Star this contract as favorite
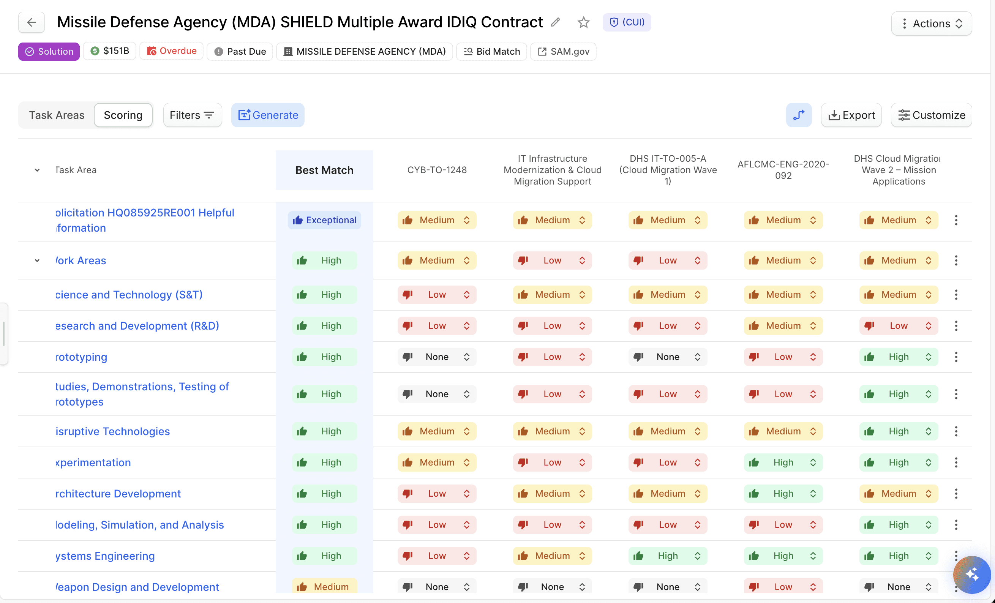The width and height of the screenshot is (995, 603). (583, 22)
